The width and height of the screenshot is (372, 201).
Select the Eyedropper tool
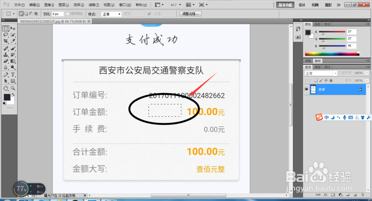point(13,41)
